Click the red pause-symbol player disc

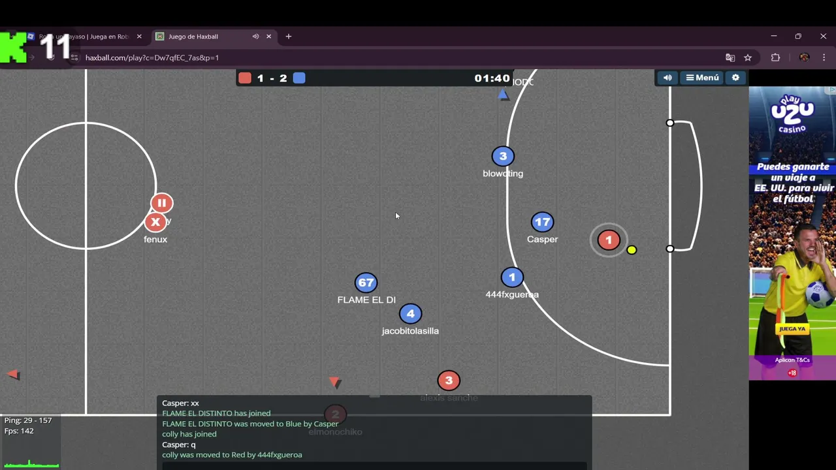[161, 203]
